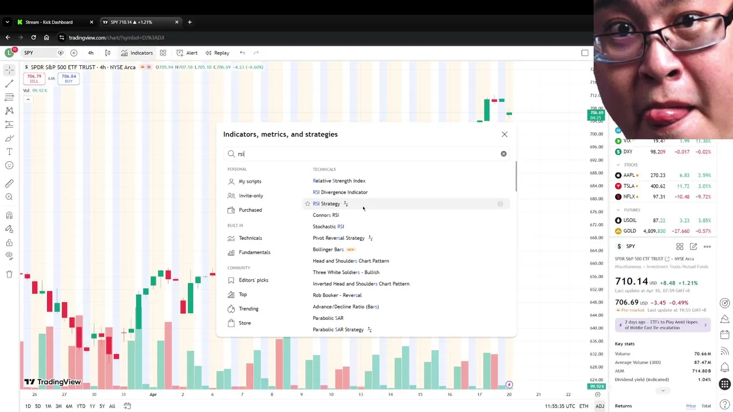Toggle magnet mode for drawings

(x=9, y=215)
